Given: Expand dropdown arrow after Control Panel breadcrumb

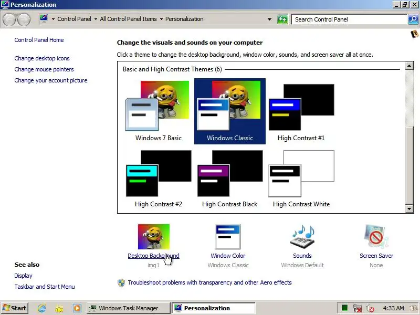Looking at the screenshot, I should point(96,19).
